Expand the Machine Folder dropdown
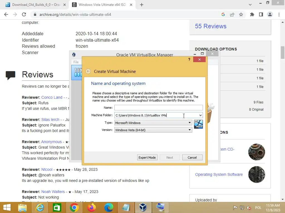Viewport: 285px width, 213px height. [x=200, y=115]
